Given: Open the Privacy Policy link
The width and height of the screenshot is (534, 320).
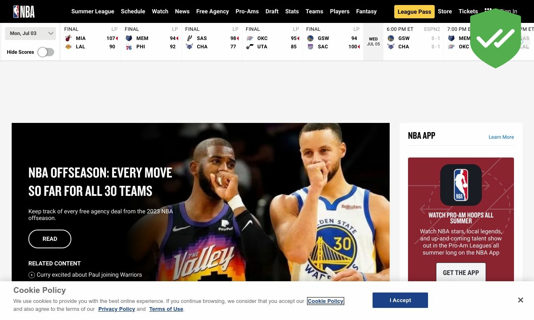Looking at the screenshot, I should click(117, 309).
